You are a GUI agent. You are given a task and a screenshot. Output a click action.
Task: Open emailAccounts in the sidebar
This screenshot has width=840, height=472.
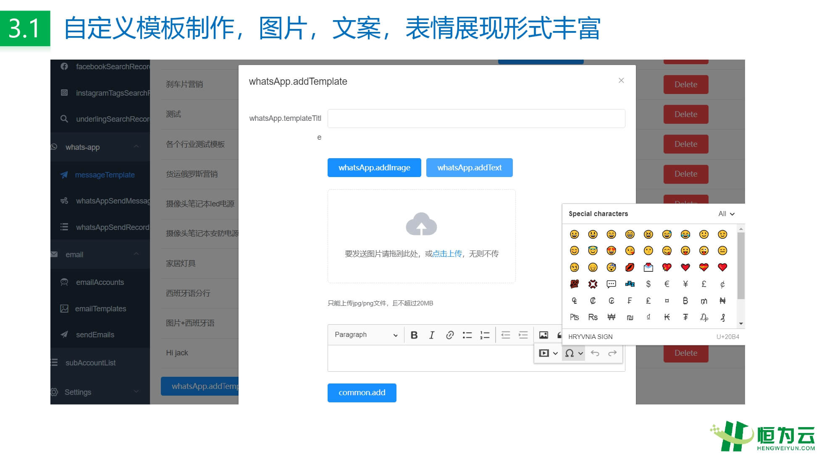point(100,282)
